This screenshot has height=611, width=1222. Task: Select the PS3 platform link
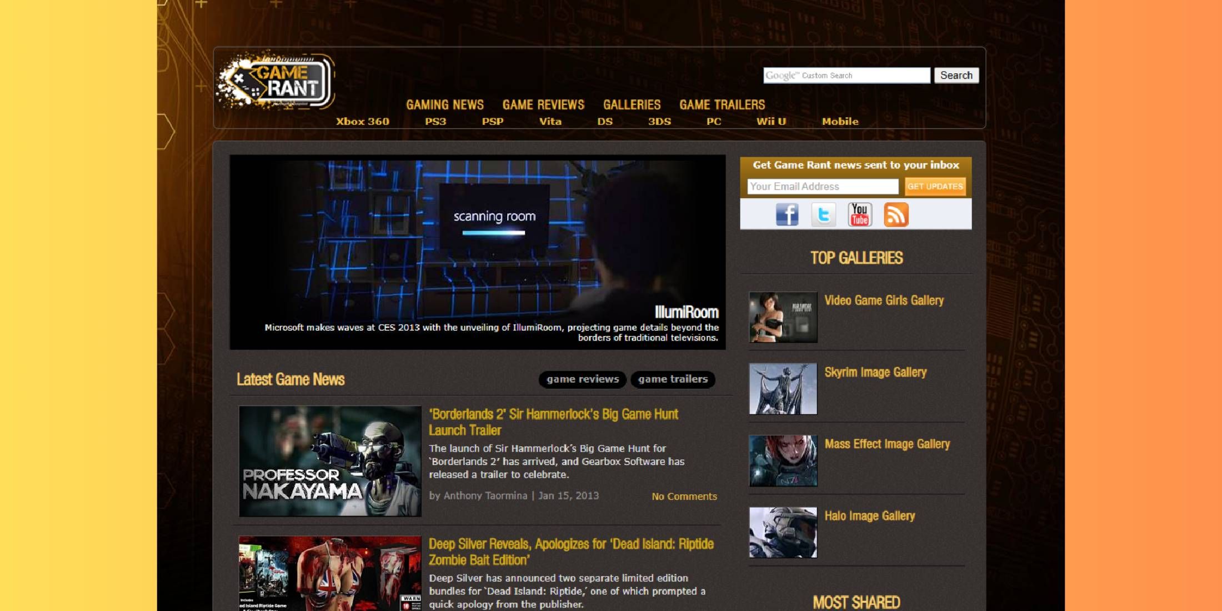[435, 122]
